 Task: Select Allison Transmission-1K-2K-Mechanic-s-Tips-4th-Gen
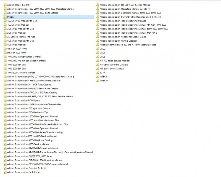[x=34, y=104]
